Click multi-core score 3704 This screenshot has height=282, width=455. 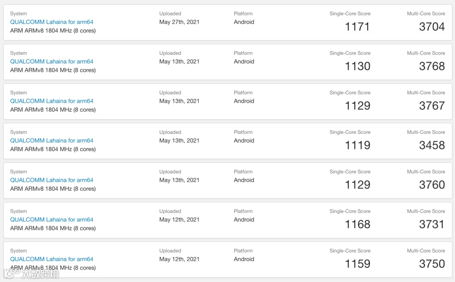432,27
